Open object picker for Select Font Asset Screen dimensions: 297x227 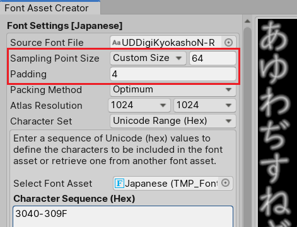[225, 183]
